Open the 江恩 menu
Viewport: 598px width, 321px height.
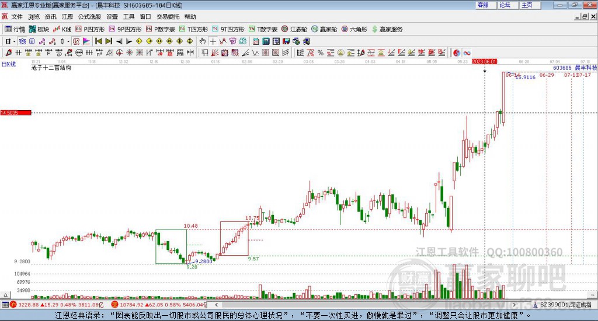click(67, 17)
